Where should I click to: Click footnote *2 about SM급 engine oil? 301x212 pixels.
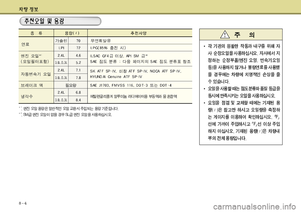click(65, 115)
